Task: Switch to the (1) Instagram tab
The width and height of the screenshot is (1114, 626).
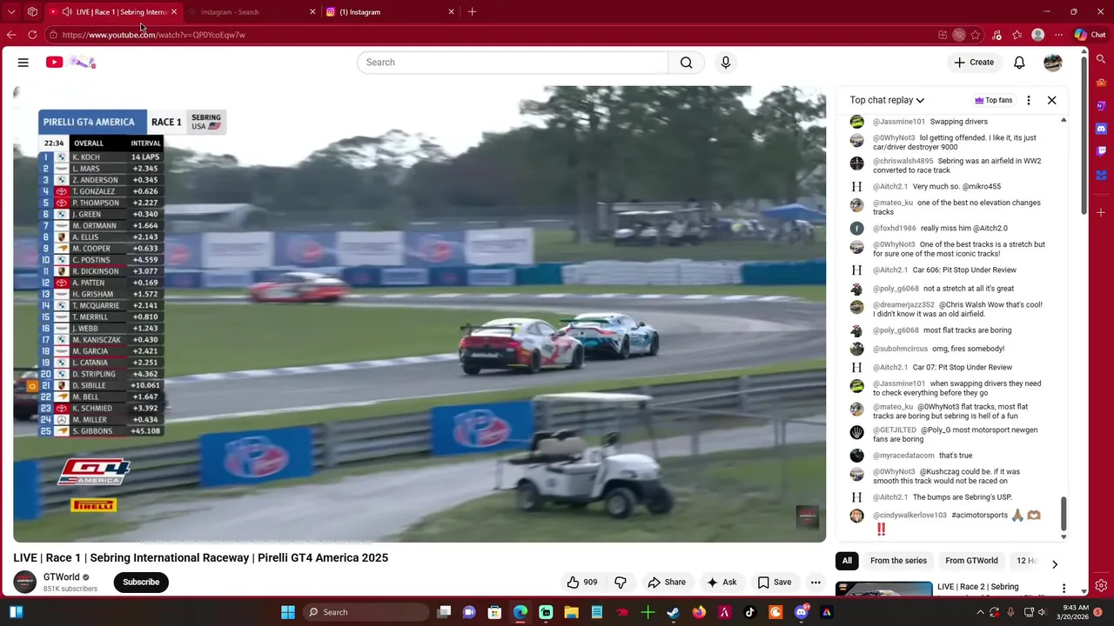Action: (x=391, y=12)
